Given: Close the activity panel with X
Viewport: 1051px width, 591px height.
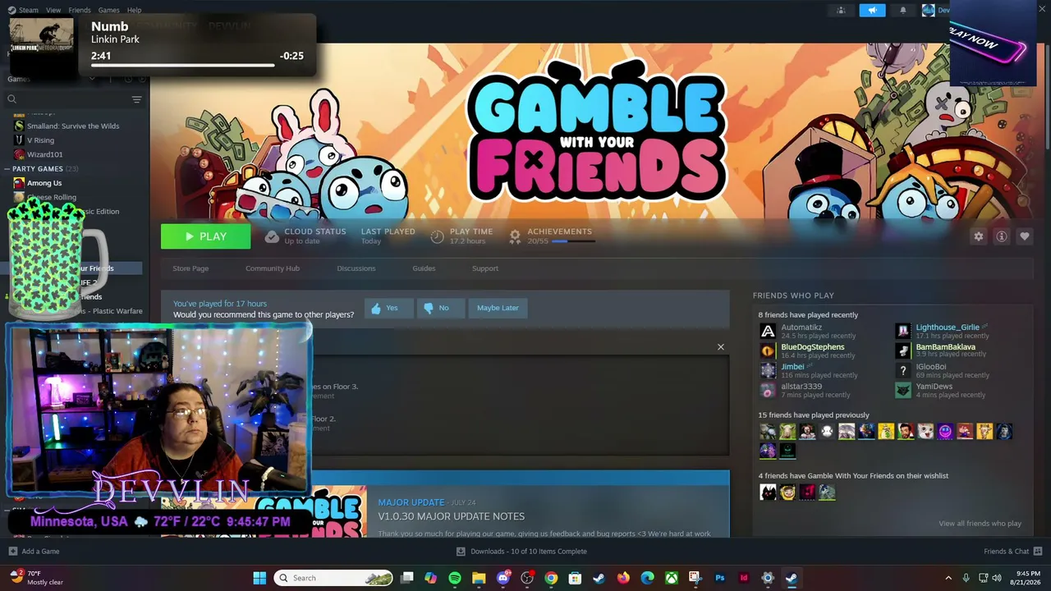Looking at the screenshot, I should [721, 347].
